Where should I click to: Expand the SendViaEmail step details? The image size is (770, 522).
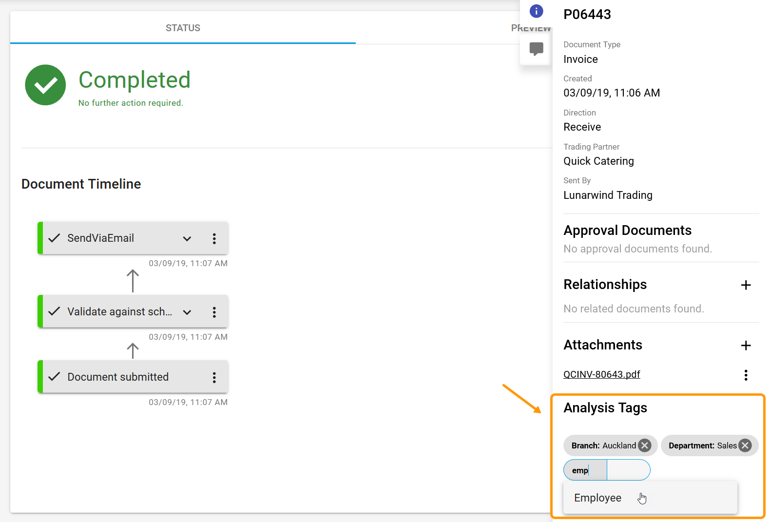tap(187, 238)
